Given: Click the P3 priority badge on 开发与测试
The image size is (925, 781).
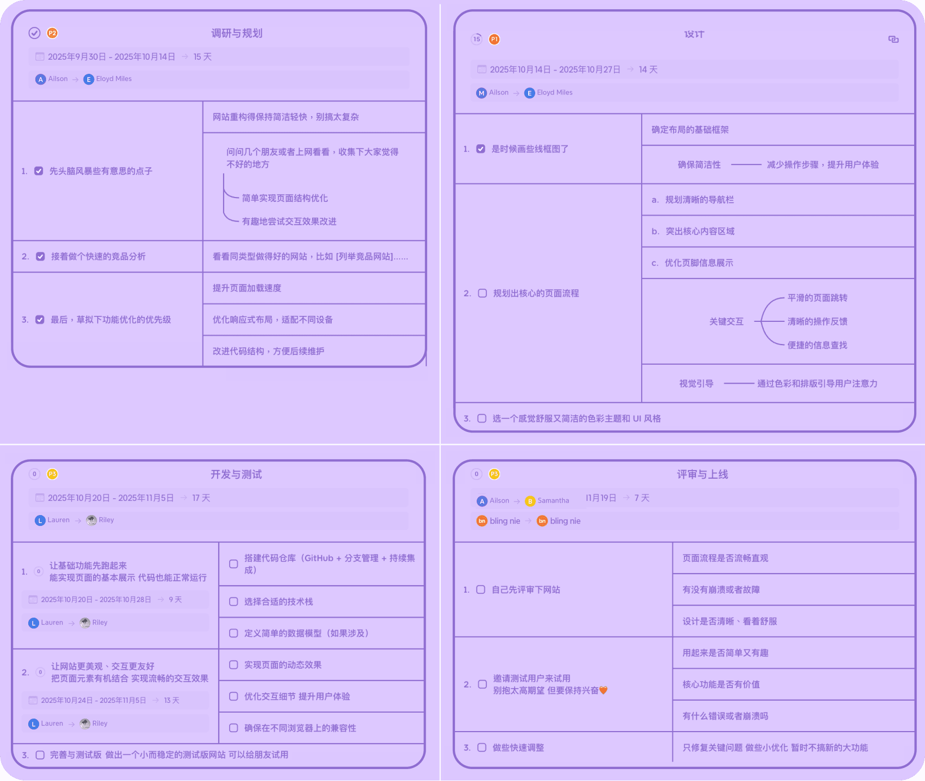Looking at the screenshot, I should pyautogui.click(x=52, y=474).
